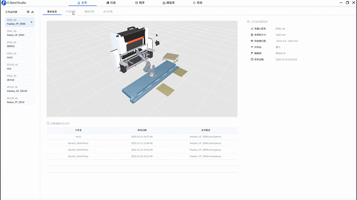Viewport: 357px width, 200px height.
Task: Click the 文件路径 column header
Action: [x=205, y=130]
